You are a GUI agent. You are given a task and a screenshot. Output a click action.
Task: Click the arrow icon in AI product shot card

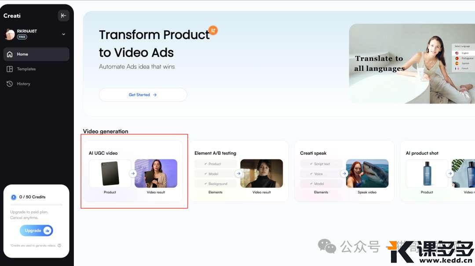pos(450,174)
